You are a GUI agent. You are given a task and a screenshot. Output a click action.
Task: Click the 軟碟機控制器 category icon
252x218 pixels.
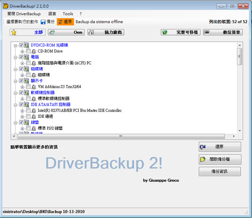(26, 93)
